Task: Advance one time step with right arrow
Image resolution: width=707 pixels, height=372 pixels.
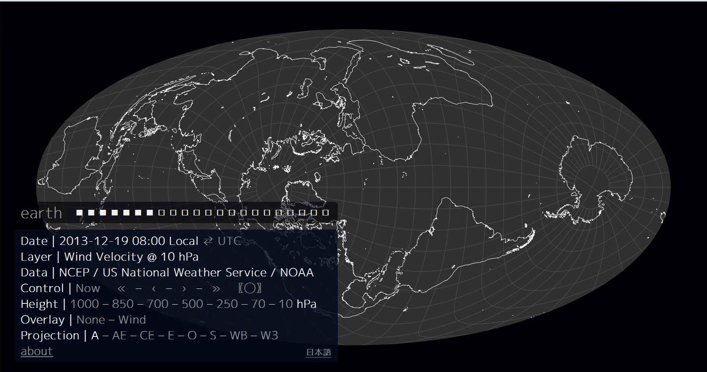Action: [184, 288]
